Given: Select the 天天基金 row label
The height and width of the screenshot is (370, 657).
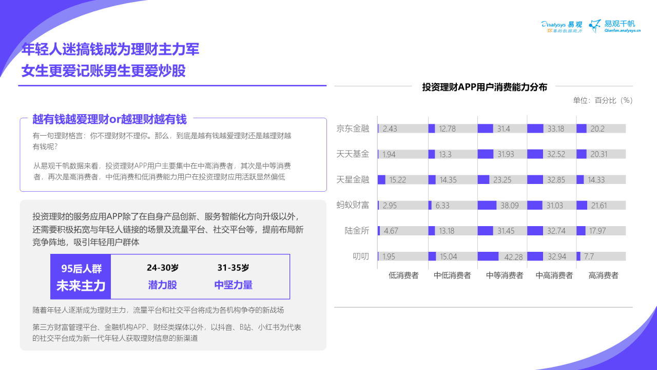Looking at the screenshot, I should coord(353,154).
